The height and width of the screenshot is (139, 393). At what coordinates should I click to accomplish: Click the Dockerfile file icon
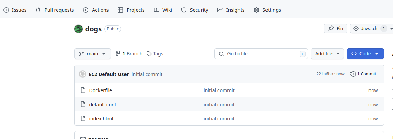click(x=83, y=90)
